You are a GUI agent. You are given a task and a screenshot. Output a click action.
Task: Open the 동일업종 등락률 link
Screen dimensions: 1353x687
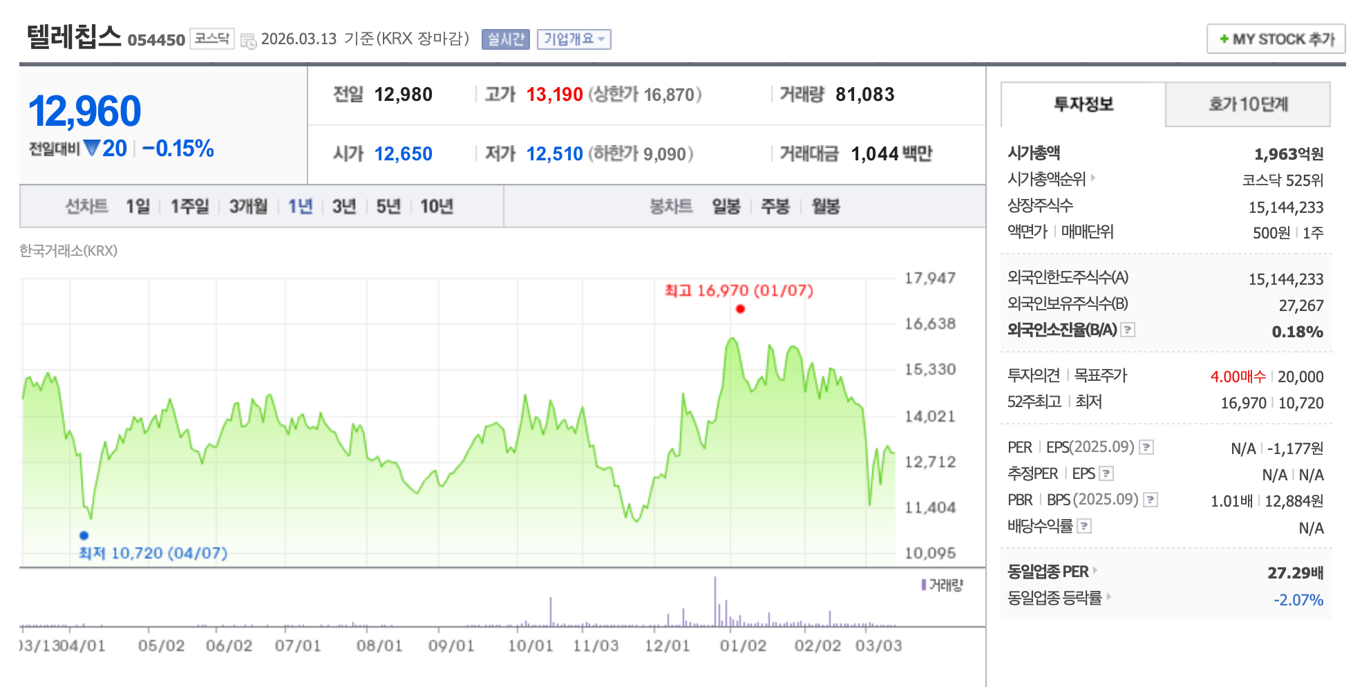pyautogui.click(x=1054, y=598)
